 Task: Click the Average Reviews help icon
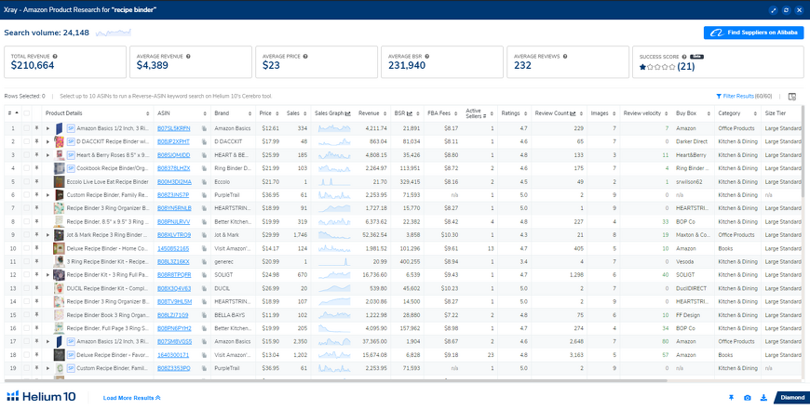564,56
